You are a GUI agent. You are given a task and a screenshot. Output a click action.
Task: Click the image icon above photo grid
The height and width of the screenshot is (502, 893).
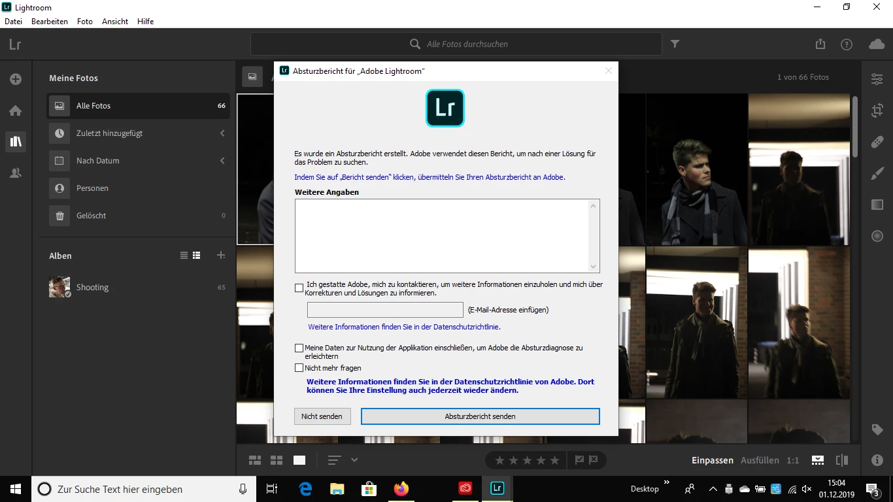(252, 76)
